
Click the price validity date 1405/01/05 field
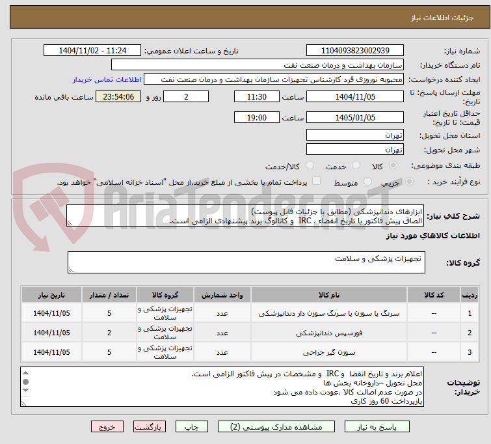355,118
